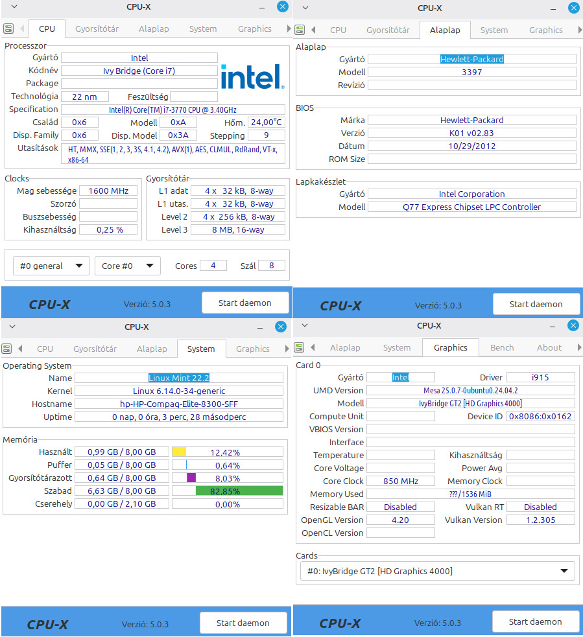This screenshot has height=637, width=583.
Task: Click the sidebar icon in top-left CPU window
Action: (x=8, y=29)
